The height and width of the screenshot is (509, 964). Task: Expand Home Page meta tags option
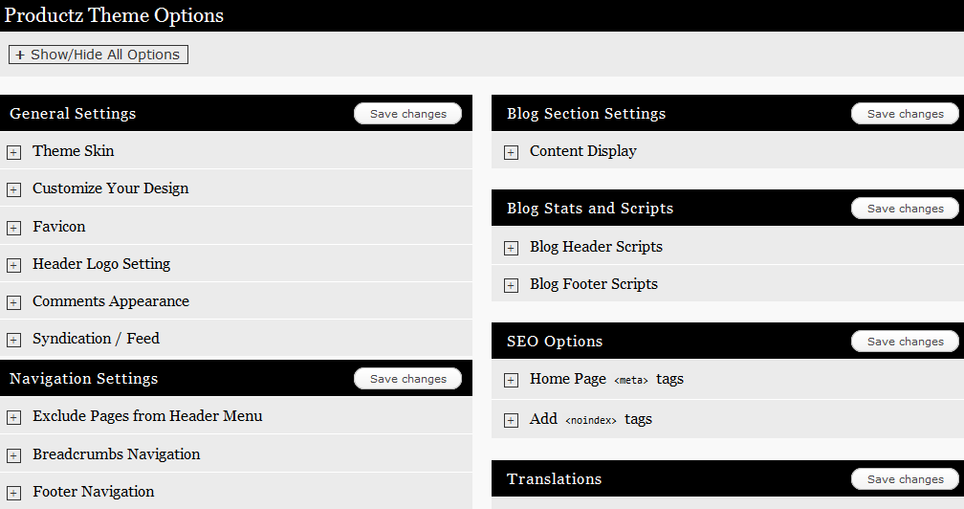click(x=511, y=381)
